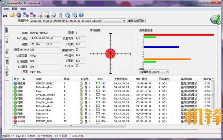Click the document with black box icon

[47, 15]
